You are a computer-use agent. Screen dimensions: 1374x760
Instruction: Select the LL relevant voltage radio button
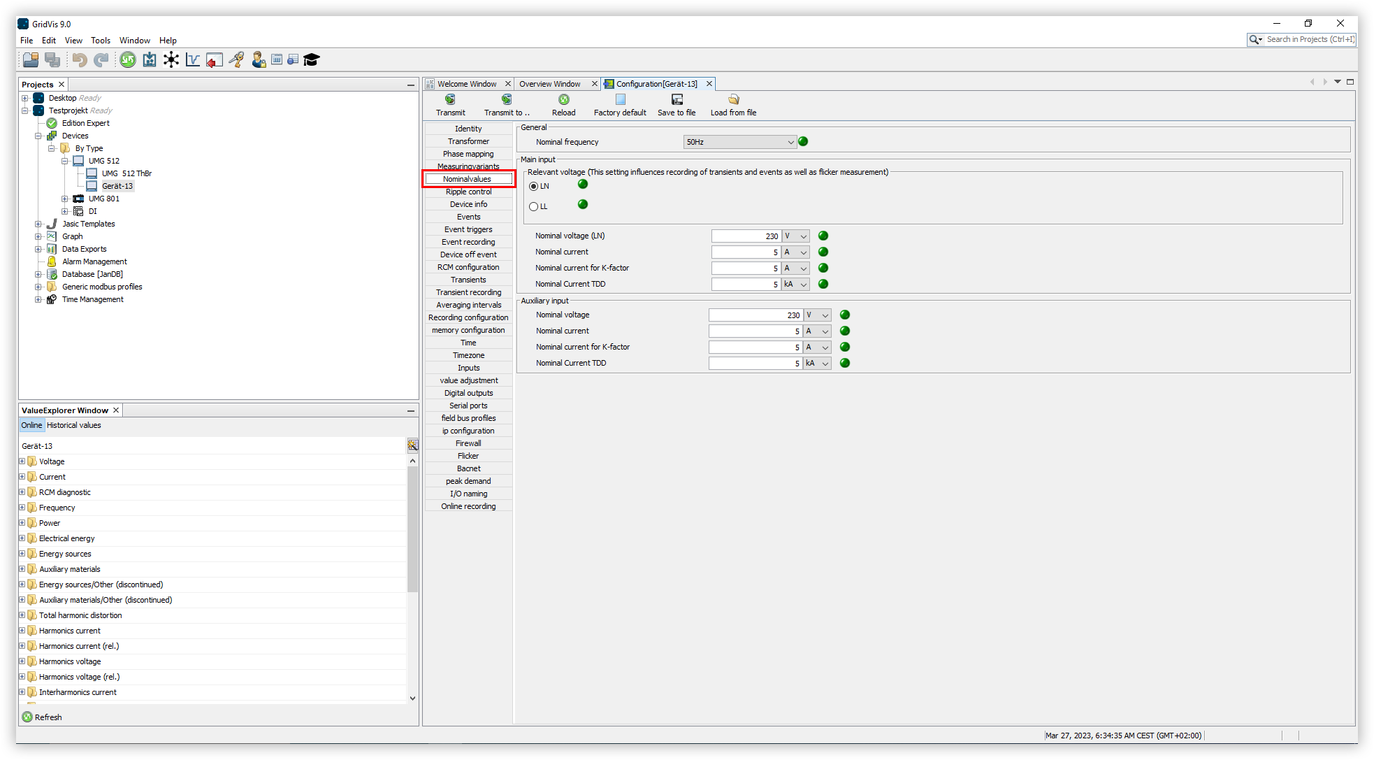pyautogui.click(x=534, y=207)
